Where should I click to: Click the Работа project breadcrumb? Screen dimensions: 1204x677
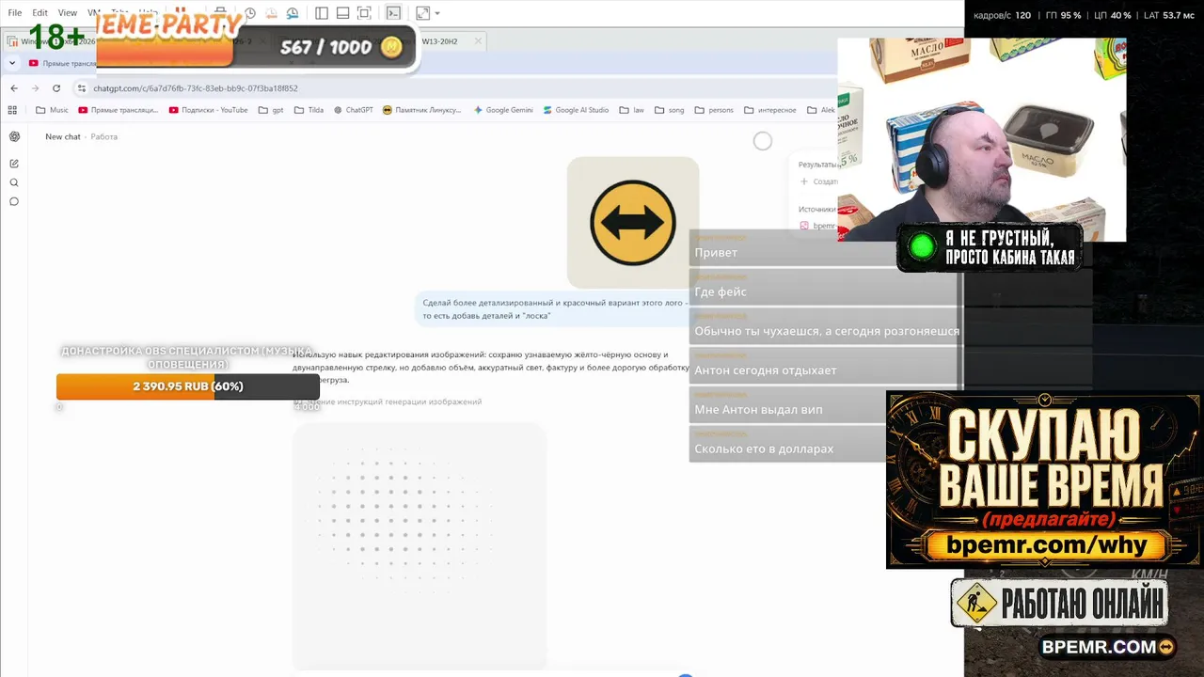coord(103,136)
